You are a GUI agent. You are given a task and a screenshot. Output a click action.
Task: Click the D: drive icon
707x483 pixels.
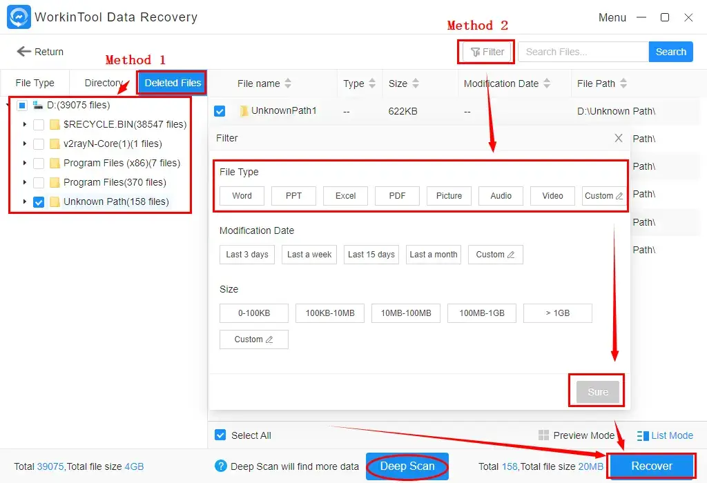point(38,105)
